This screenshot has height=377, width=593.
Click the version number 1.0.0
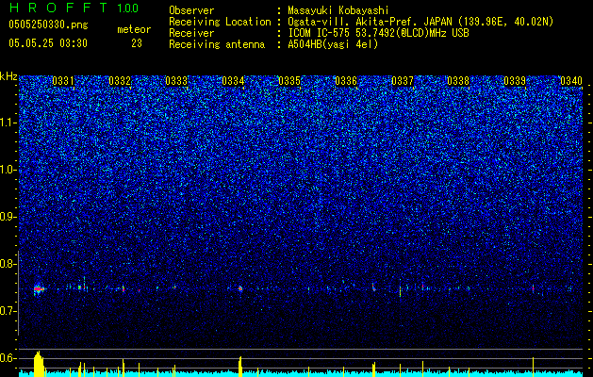click(x=128, y=8)
